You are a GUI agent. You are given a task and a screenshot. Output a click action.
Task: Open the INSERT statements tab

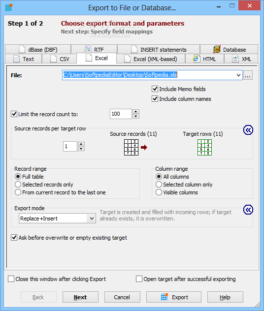tap(159, 49)
